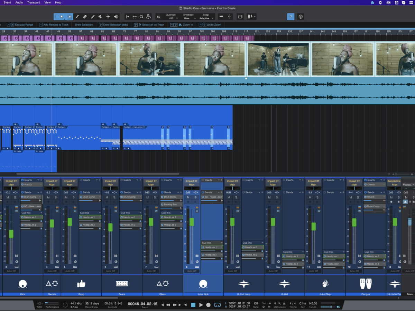Select the Arrow tool in the toolbar
Screen dimensions: 415x311
coord(62,17)
